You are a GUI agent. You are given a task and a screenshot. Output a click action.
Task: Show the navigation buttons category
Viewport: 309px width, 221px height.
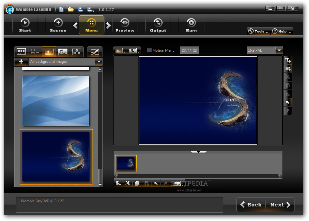click(x=77, y=52)
